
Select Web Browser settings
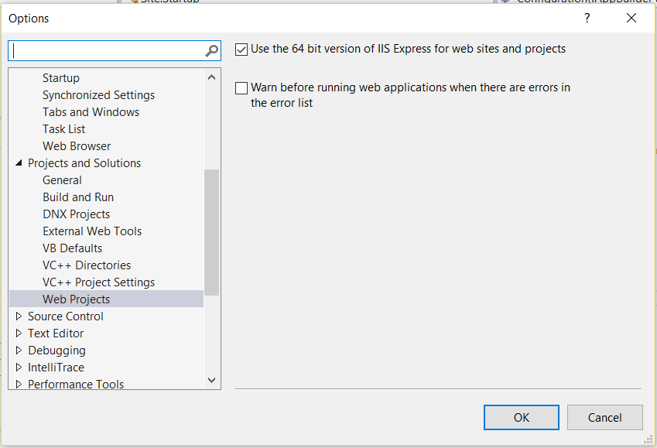(77, 145)
